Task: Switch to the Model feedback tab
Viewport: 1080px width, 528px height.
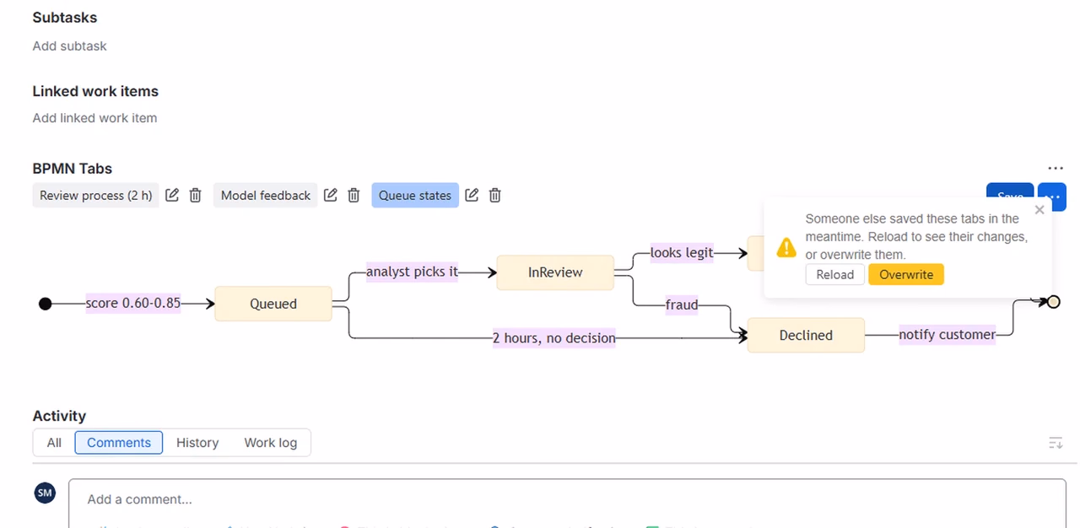Action: 266,196
